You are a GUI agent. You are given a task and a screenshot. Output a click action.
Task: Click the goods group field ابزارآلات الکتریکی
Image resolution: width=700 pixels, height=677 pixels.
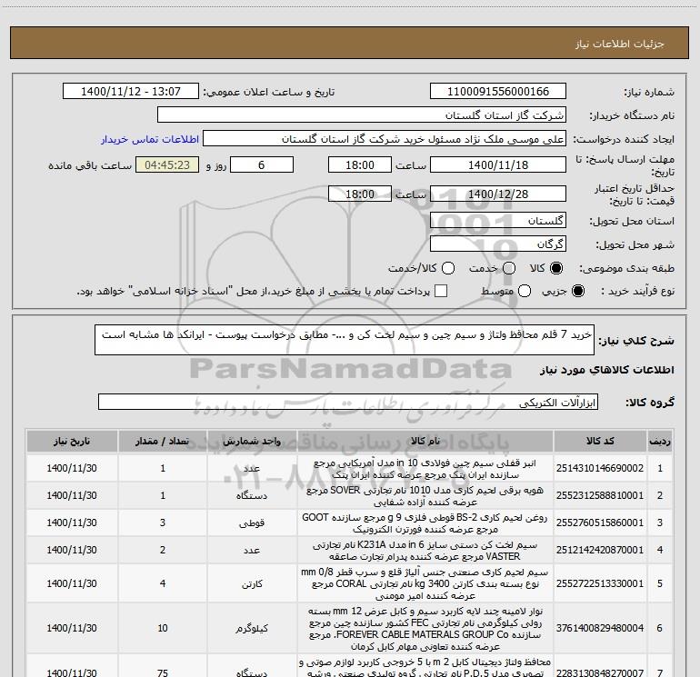coord(348,402)
